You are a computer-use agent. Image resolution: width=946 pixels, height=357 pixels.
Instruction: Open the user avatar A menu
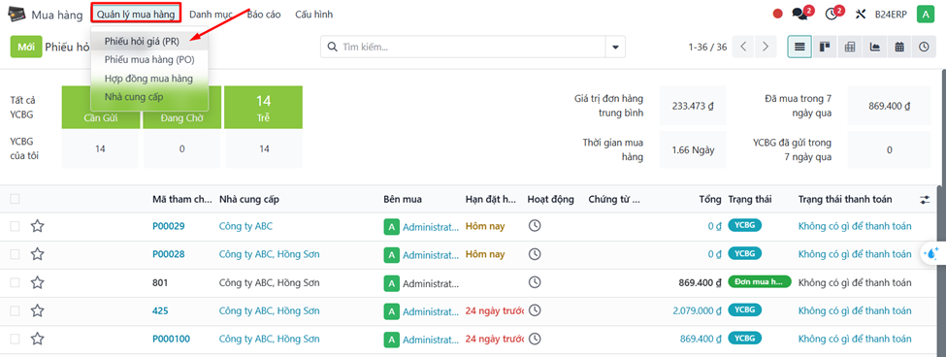point(925,14)
